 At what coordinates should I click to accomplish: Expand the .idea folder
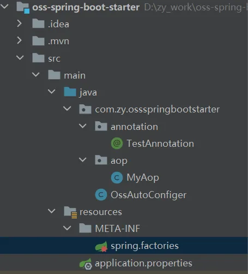pyautogui.click(x=20, y=23)
